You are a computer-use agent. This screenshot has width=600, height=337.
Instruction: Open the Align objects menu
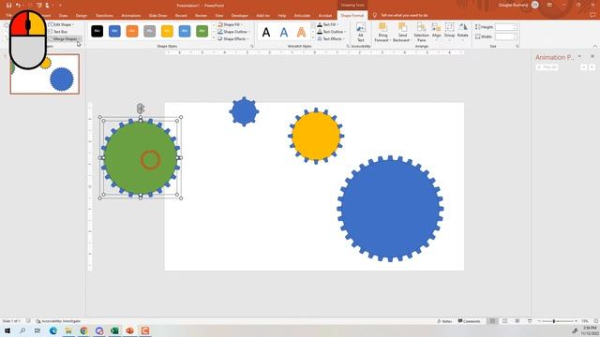tap(436, 31)
